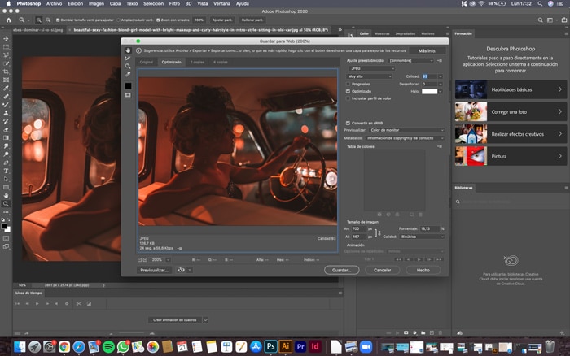570x356 pixels.
Task: Switch to the Original tab
Action: (146, 62)
